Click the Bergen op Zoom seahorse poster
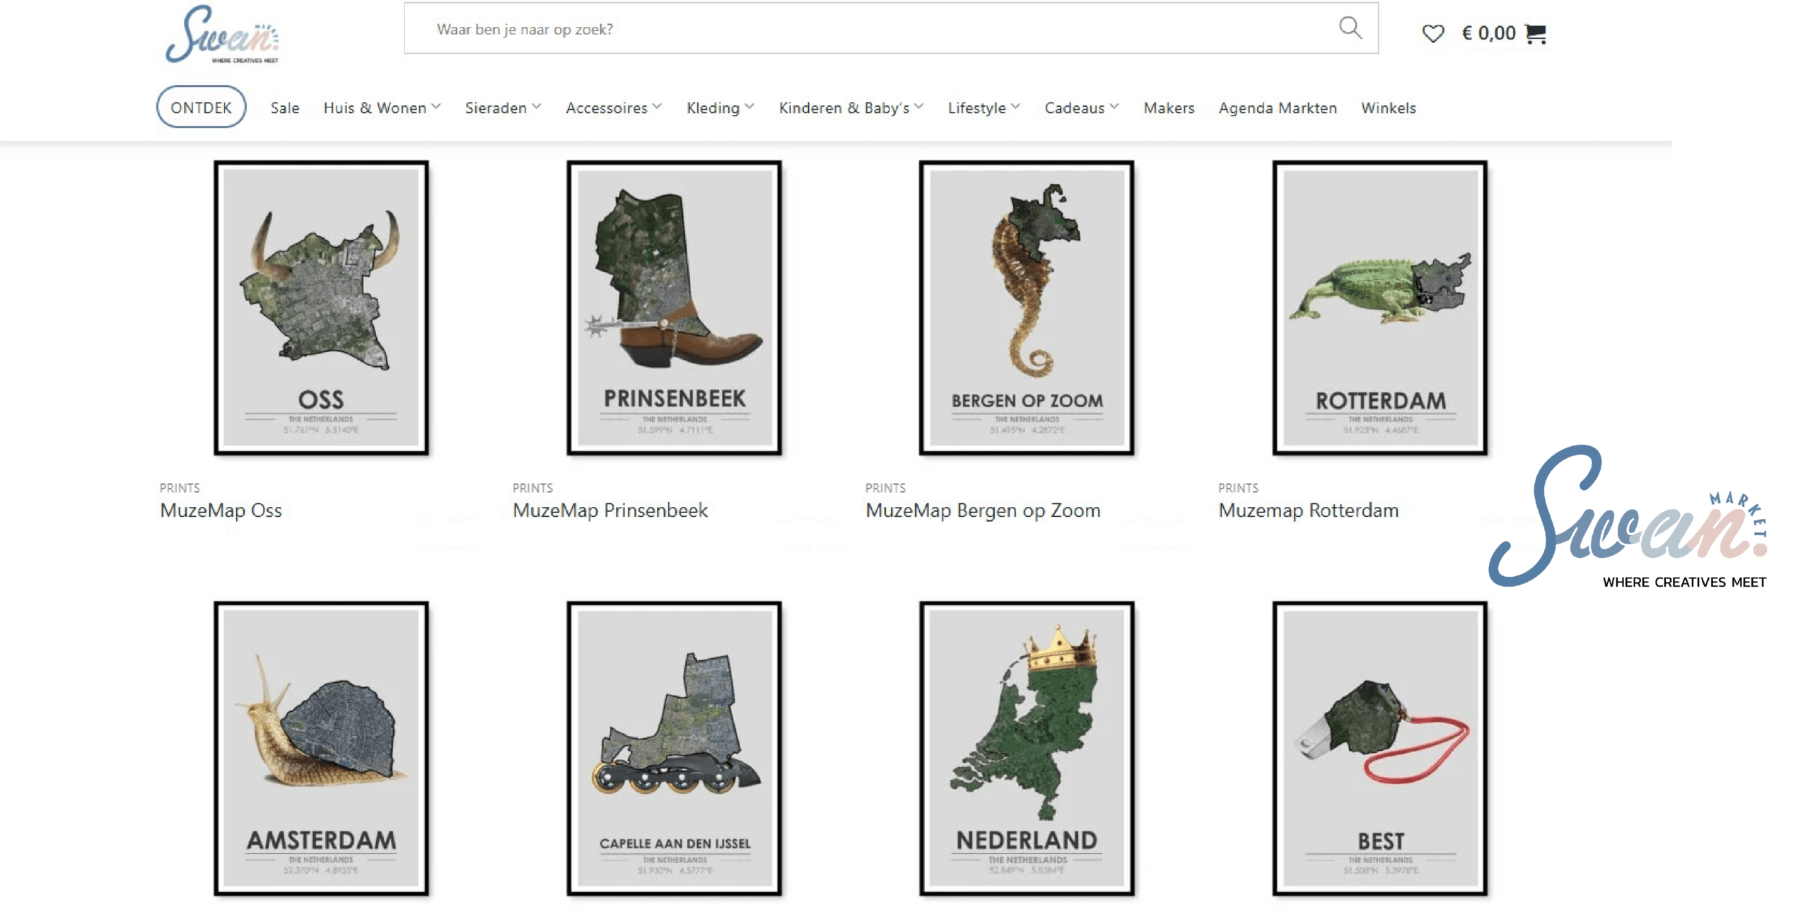The width and height of the screenshot is (1810, 919). [1026, 308]
